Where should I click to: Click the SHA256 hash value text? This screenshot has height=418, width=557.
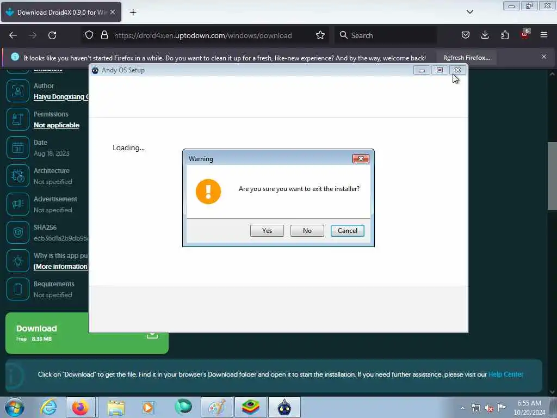[x=61, y=238]
